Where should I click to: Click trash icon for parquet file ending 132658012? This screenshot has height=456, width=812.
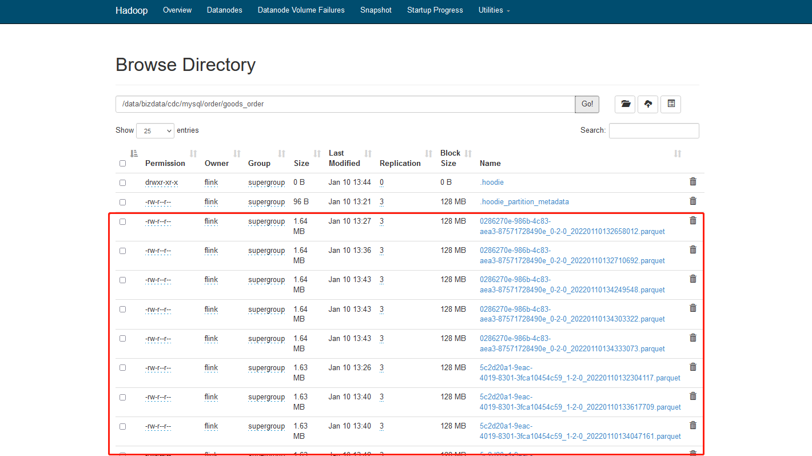coord(693,220)
